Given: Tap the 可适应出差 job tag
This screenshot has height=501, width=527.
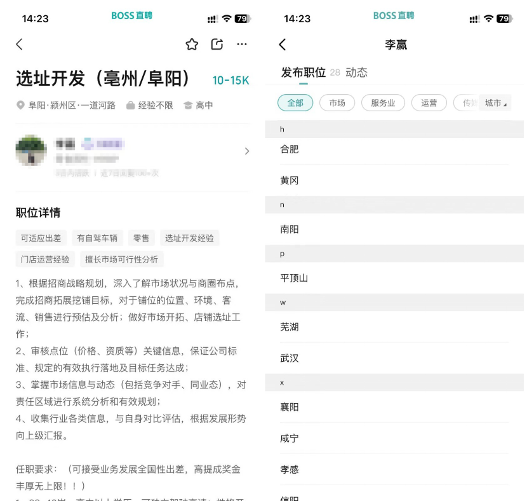Looking at the screenshot, I should [x=41, y=238].
